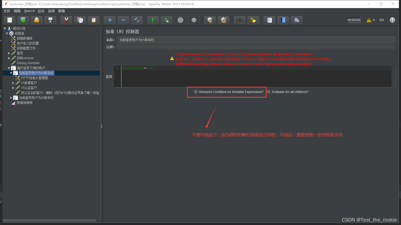Select 获取配置文件 tree item

point(26,48)
